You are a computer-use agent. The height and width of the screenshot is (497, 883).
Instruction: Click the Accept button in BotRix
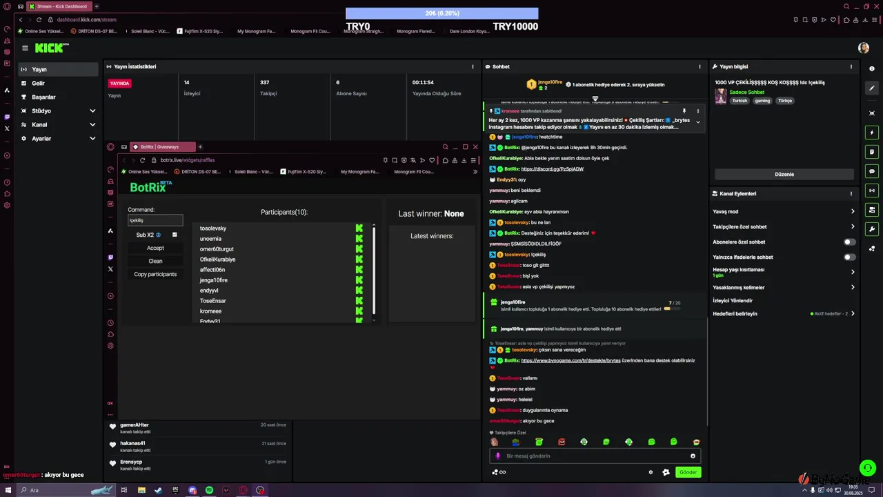pos(155,248)
